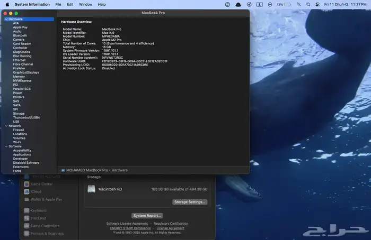Click the Storage Settings button
The width and height of the screenshot is (371, 240).
pos(190,202)
